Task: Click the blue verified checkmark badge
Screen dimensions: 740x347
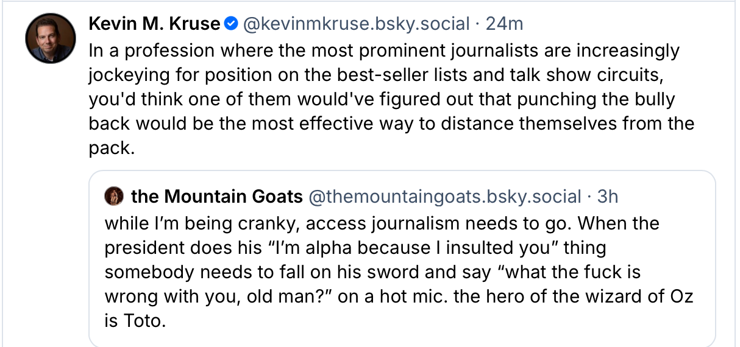Action: click(230, 24)
